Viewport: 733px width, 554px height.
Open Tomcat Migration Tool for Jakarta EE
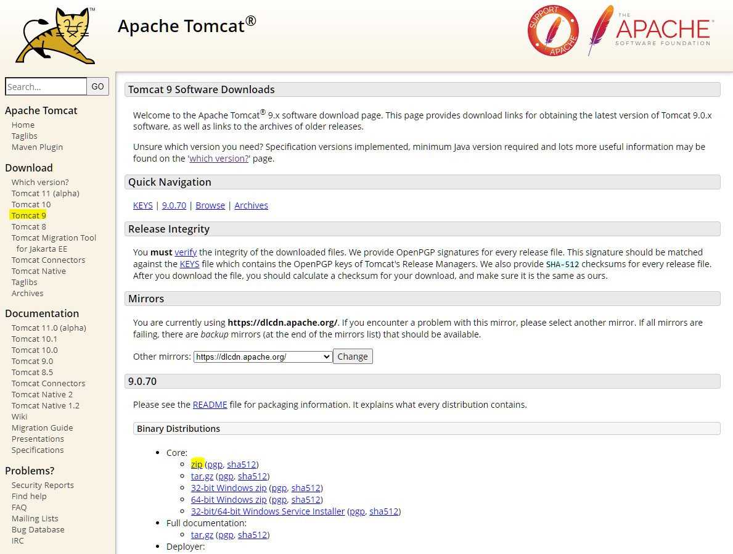pyautogui.click(x=54, y=243)
